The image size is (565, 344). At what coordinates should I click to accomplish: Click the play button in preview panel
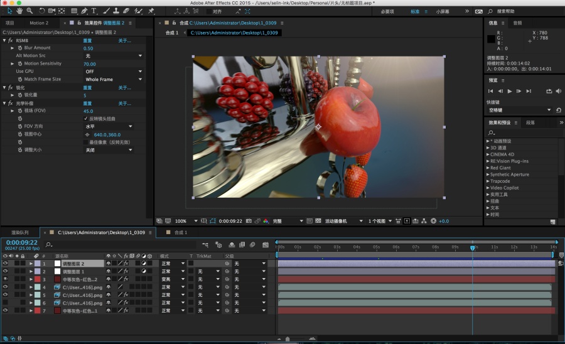510,91
